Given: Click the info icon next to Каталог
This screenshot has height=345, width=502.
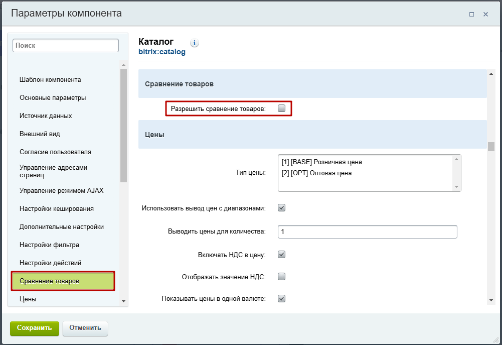Looking at the screenshot, I should click(x=195, y=43).
